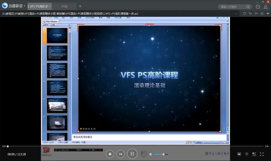Enter fullscreen mode
Viewport: 271px width, 161px height.
(x=262, y=154)
